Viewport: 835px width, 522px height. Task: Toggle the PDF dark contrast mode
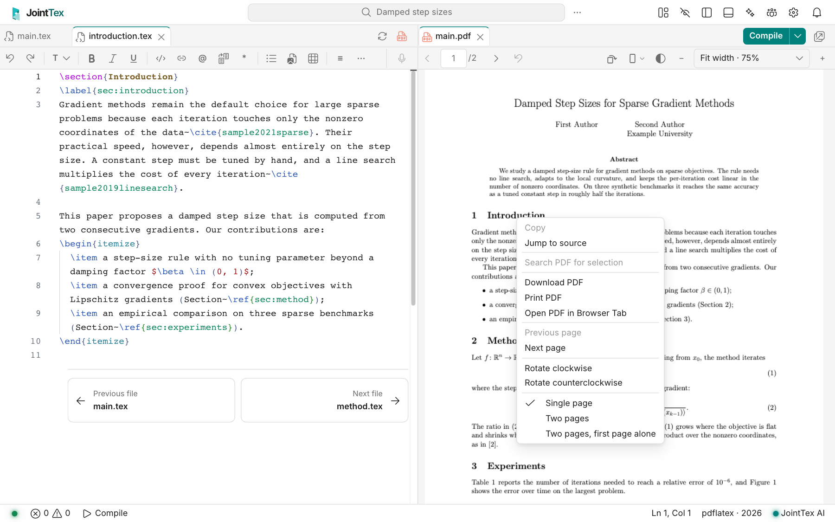[661, 58]
